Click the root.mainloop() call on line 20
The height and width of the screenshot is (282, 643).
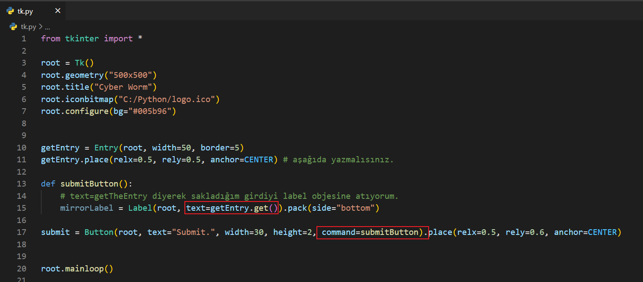[x=77, y=268]
